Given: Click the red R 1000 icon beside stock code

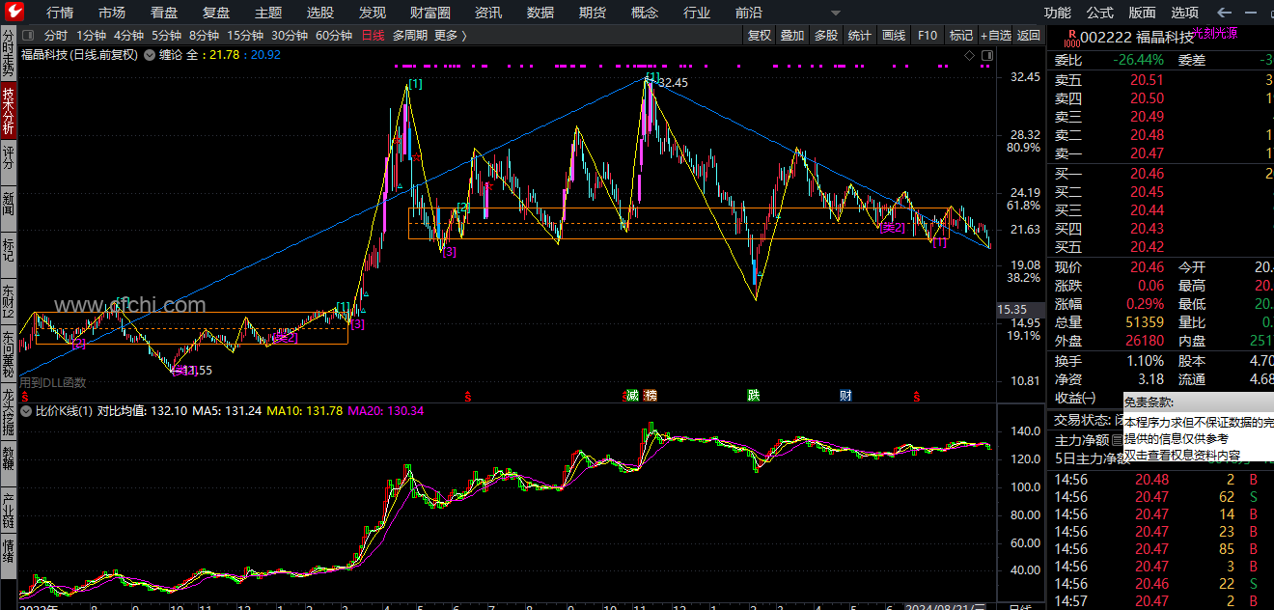Looking at the screenshot, I should coord(1070,38).
